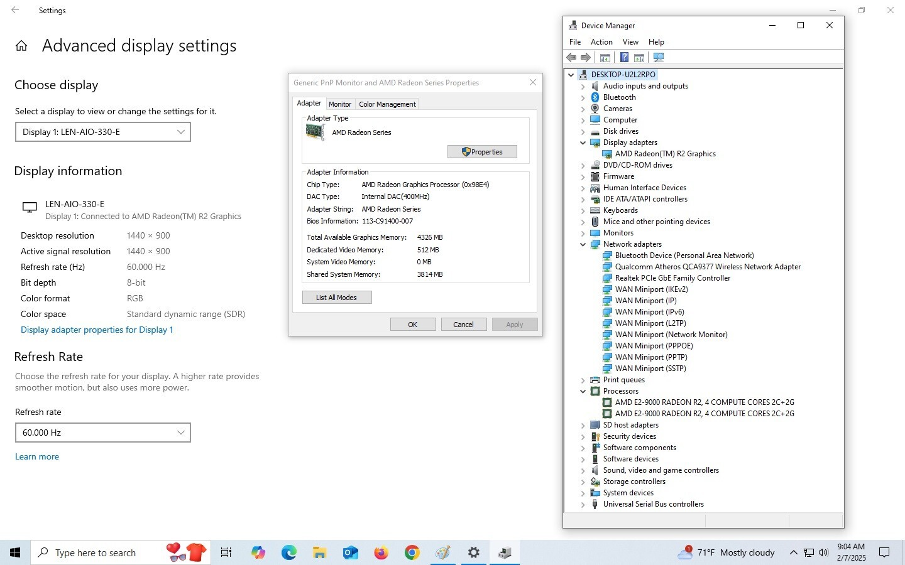Open the Action menu in Device Manager
Image resolution: width=905 pixels, height=565 pixels.
601,42
